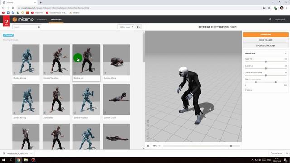Click the translate page icon
The image size is (290, 163).
point(264,8)
